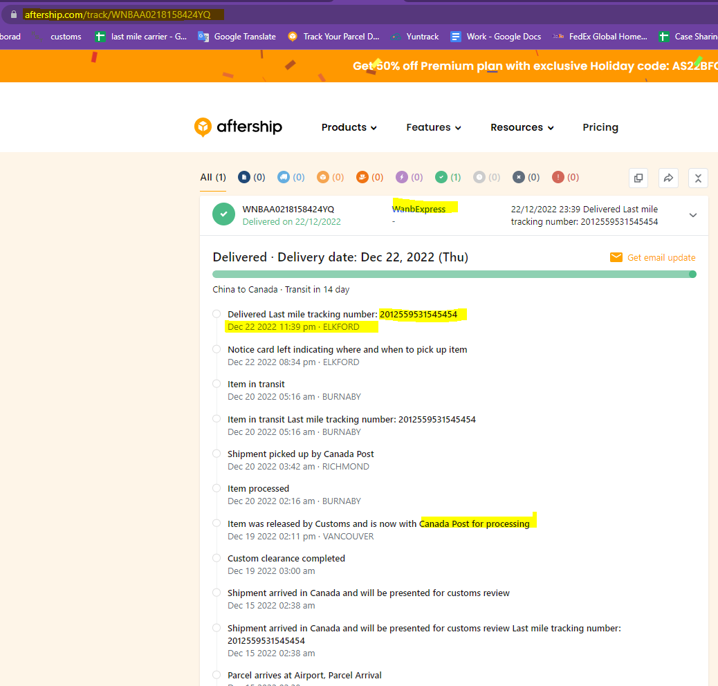The image size is (718, 686).
Task: Select the All (1) tab
Action: 213,178
